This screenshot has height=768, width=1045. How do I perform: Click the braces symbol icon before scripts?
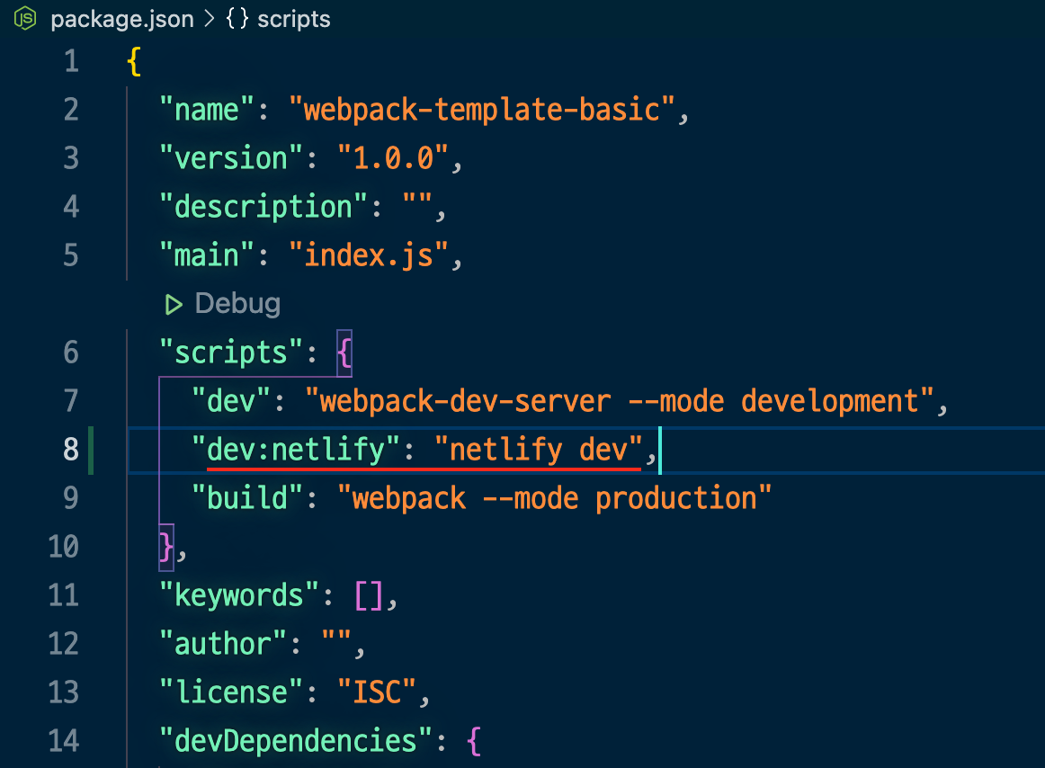pos(237,18)
